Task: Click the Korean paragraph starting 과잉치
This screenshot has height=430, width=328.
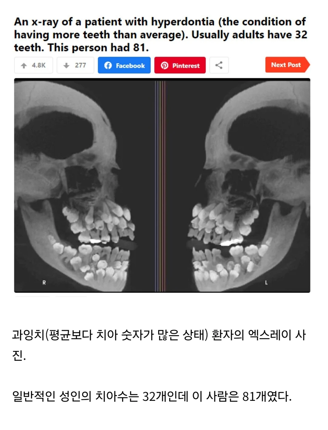Action: click(159, 345)
